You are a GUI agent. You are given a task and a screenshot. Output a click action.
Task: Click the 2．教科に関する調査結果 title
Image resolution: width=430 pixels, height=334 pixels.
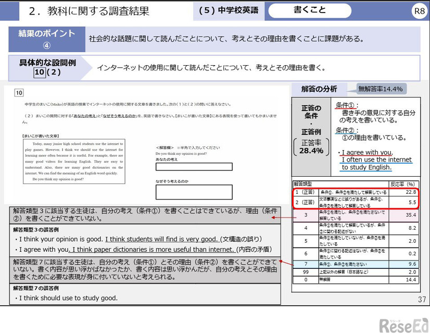[x=88, y=11]
